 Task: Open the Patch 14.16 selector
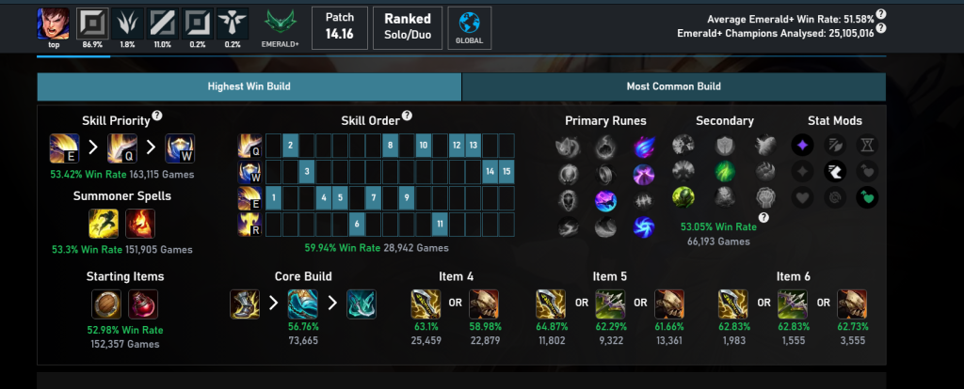click(339, 27)
